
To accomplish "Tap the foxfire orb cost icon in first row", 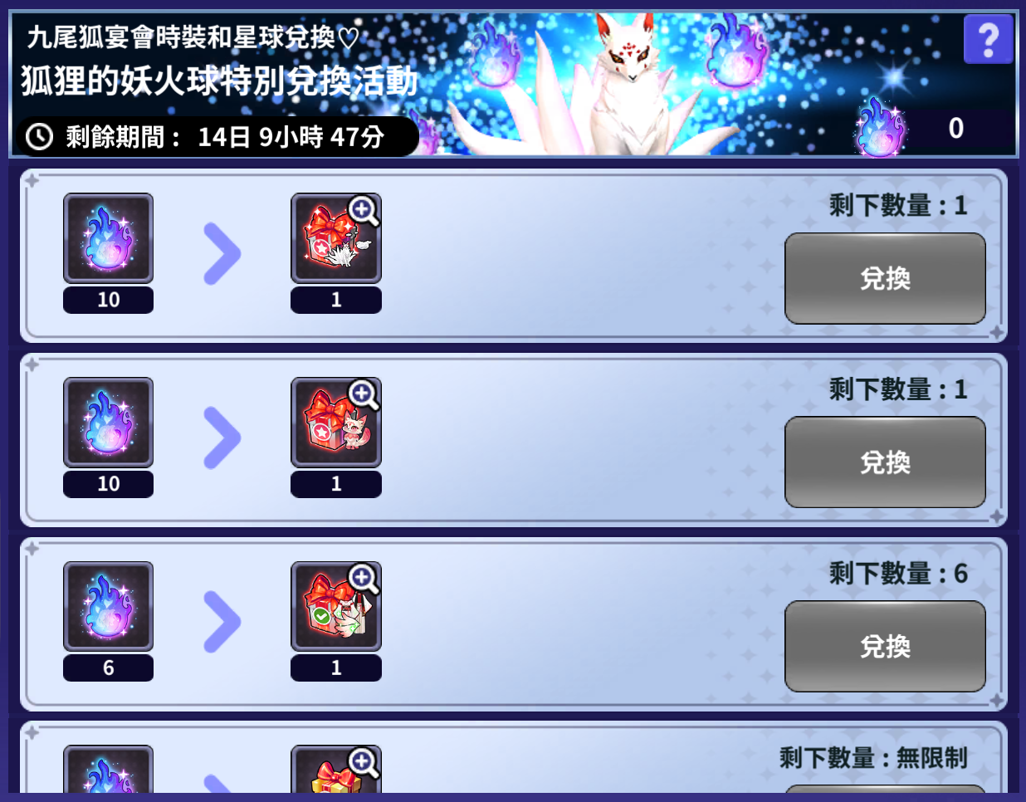I will coord(109,238).
